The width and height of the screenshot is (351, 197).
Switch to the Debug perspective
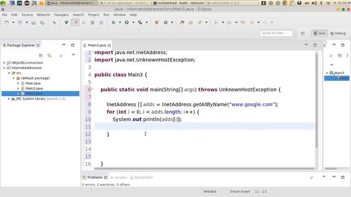click(x=338, y=33)
